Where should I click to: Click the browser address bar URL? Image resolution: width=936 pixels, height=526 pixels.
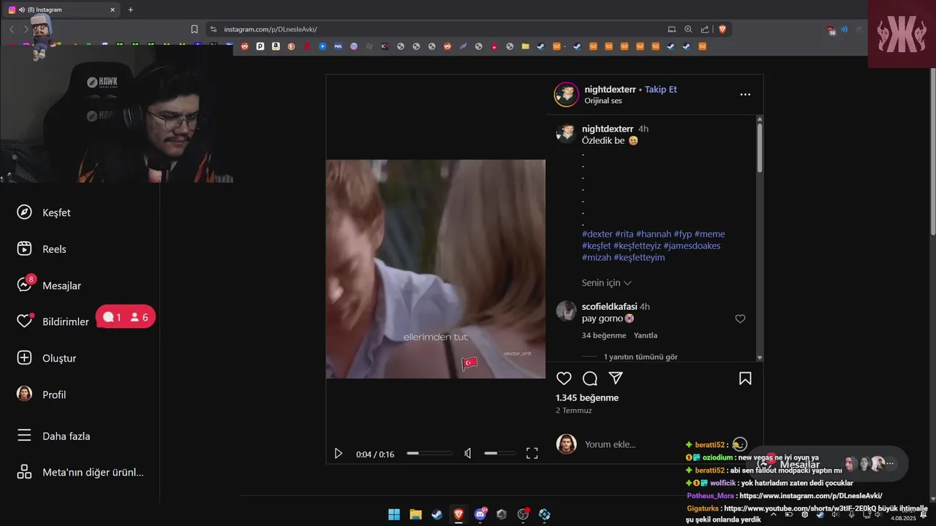(270, 29)
